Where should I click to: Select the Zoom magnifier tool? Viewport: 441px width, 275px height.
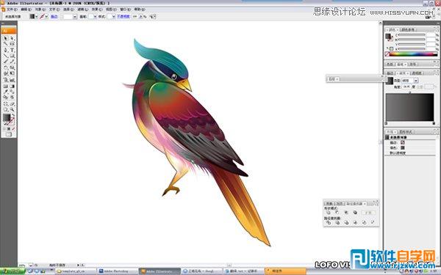tap(12, 109)
